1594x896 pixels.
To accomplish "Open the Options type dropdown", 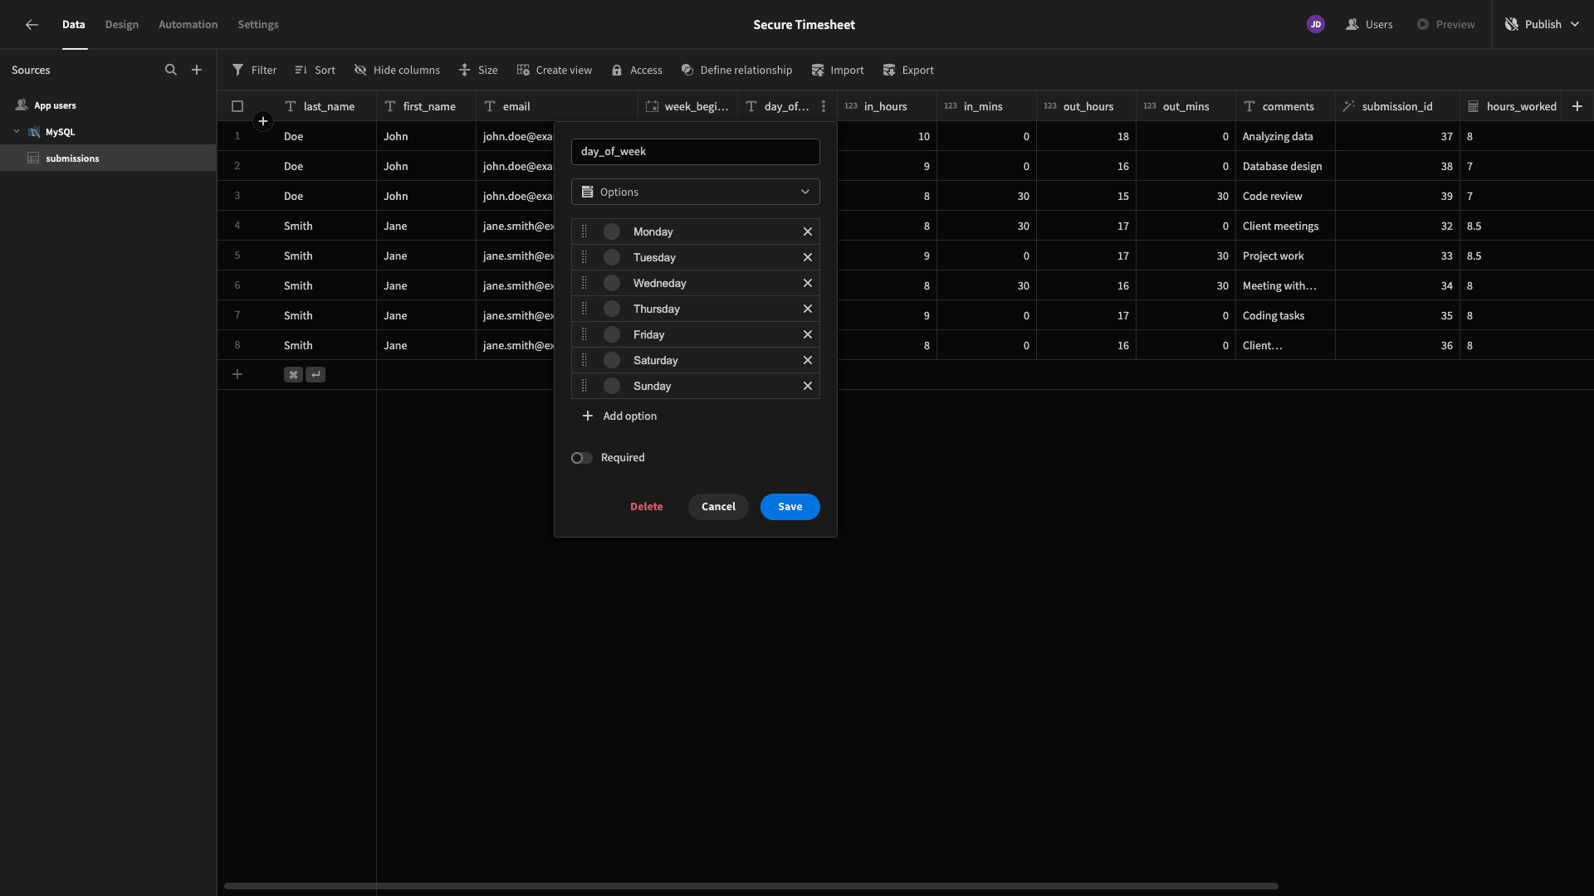I will point(696,192).
